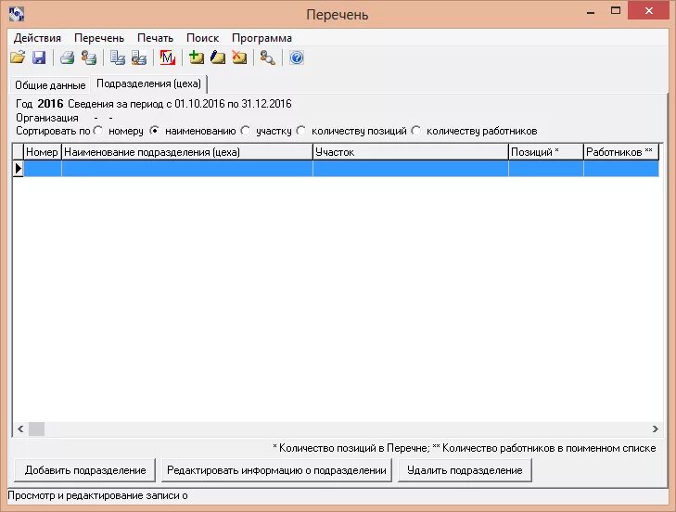Image resolution: width=676 pixels, height=512 pixels.
Task: Click the horizontal scrollbar left arrow
Action: [x=20, y=429]
